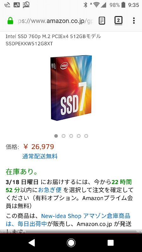142x252 pixels.
Task: Select the fifth image carousel dot
Action: point(86,136)
